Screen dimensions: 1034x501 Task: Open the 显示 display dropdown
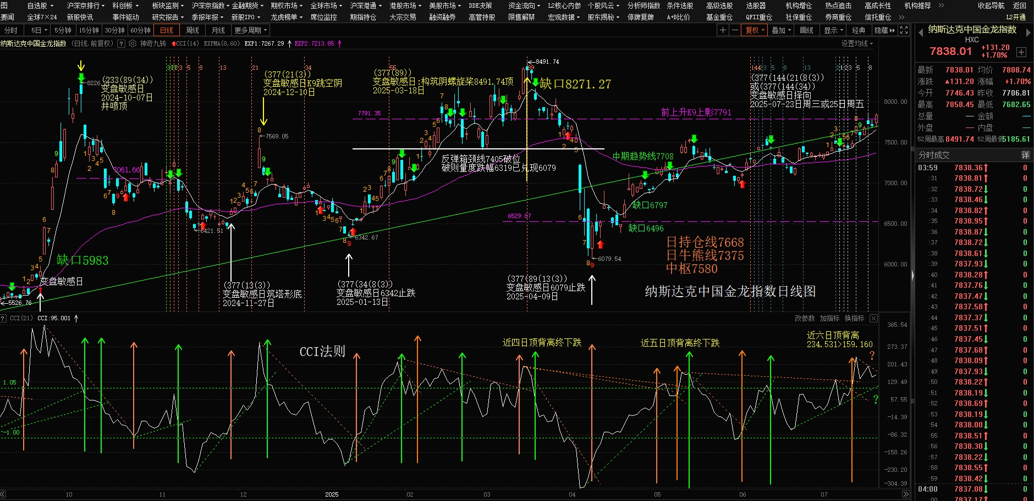pyautogui.click(x=833, y=30)
